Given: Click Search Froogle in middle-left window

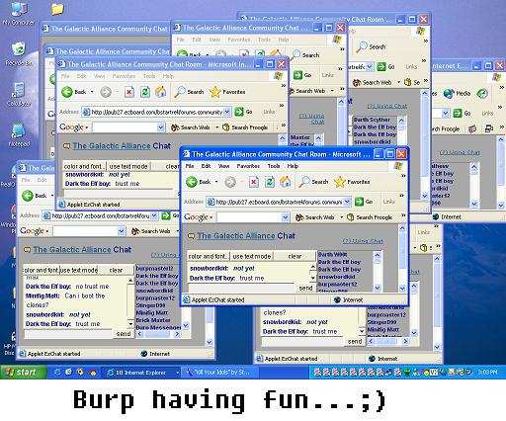Looking at the screenshot, I should (245, 127).
